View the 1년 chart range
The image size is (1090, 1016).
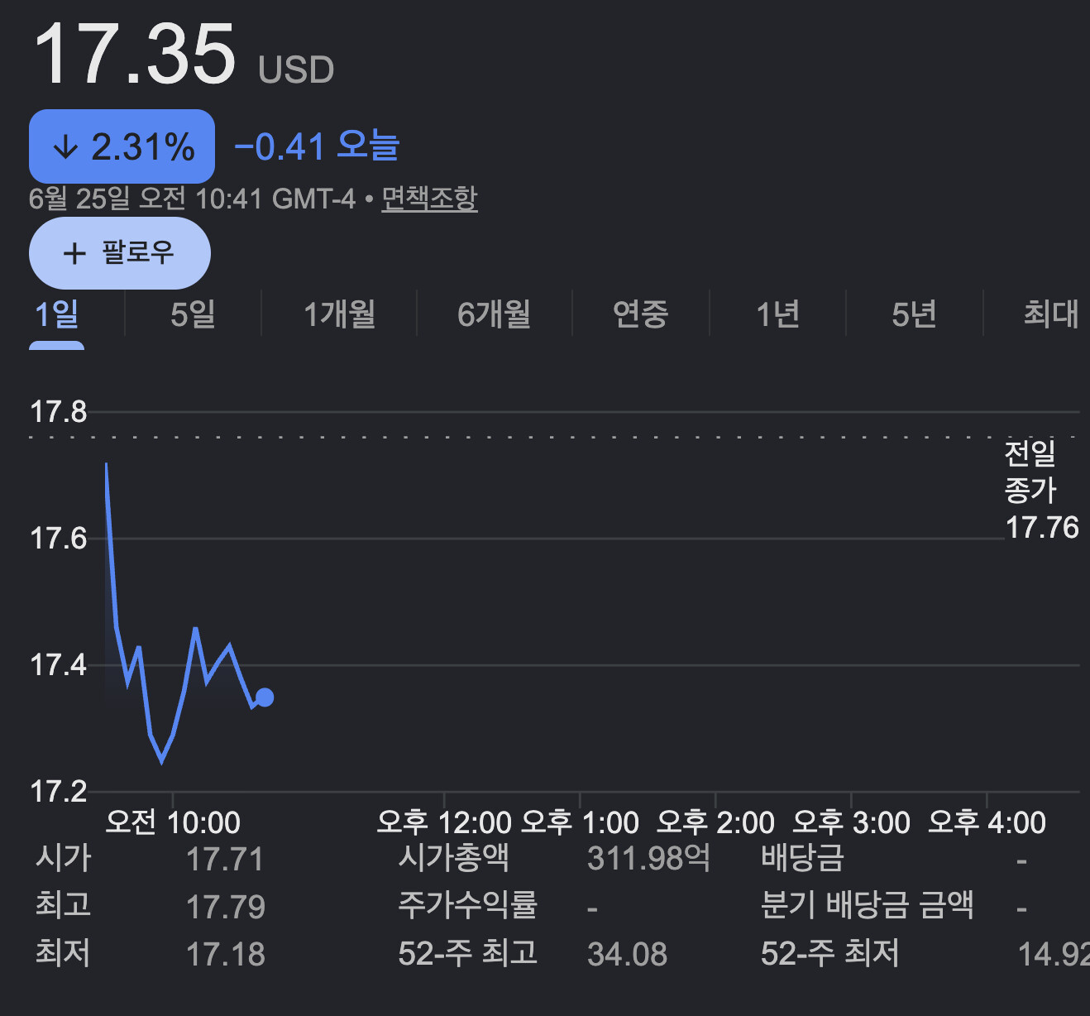(777, 314)
